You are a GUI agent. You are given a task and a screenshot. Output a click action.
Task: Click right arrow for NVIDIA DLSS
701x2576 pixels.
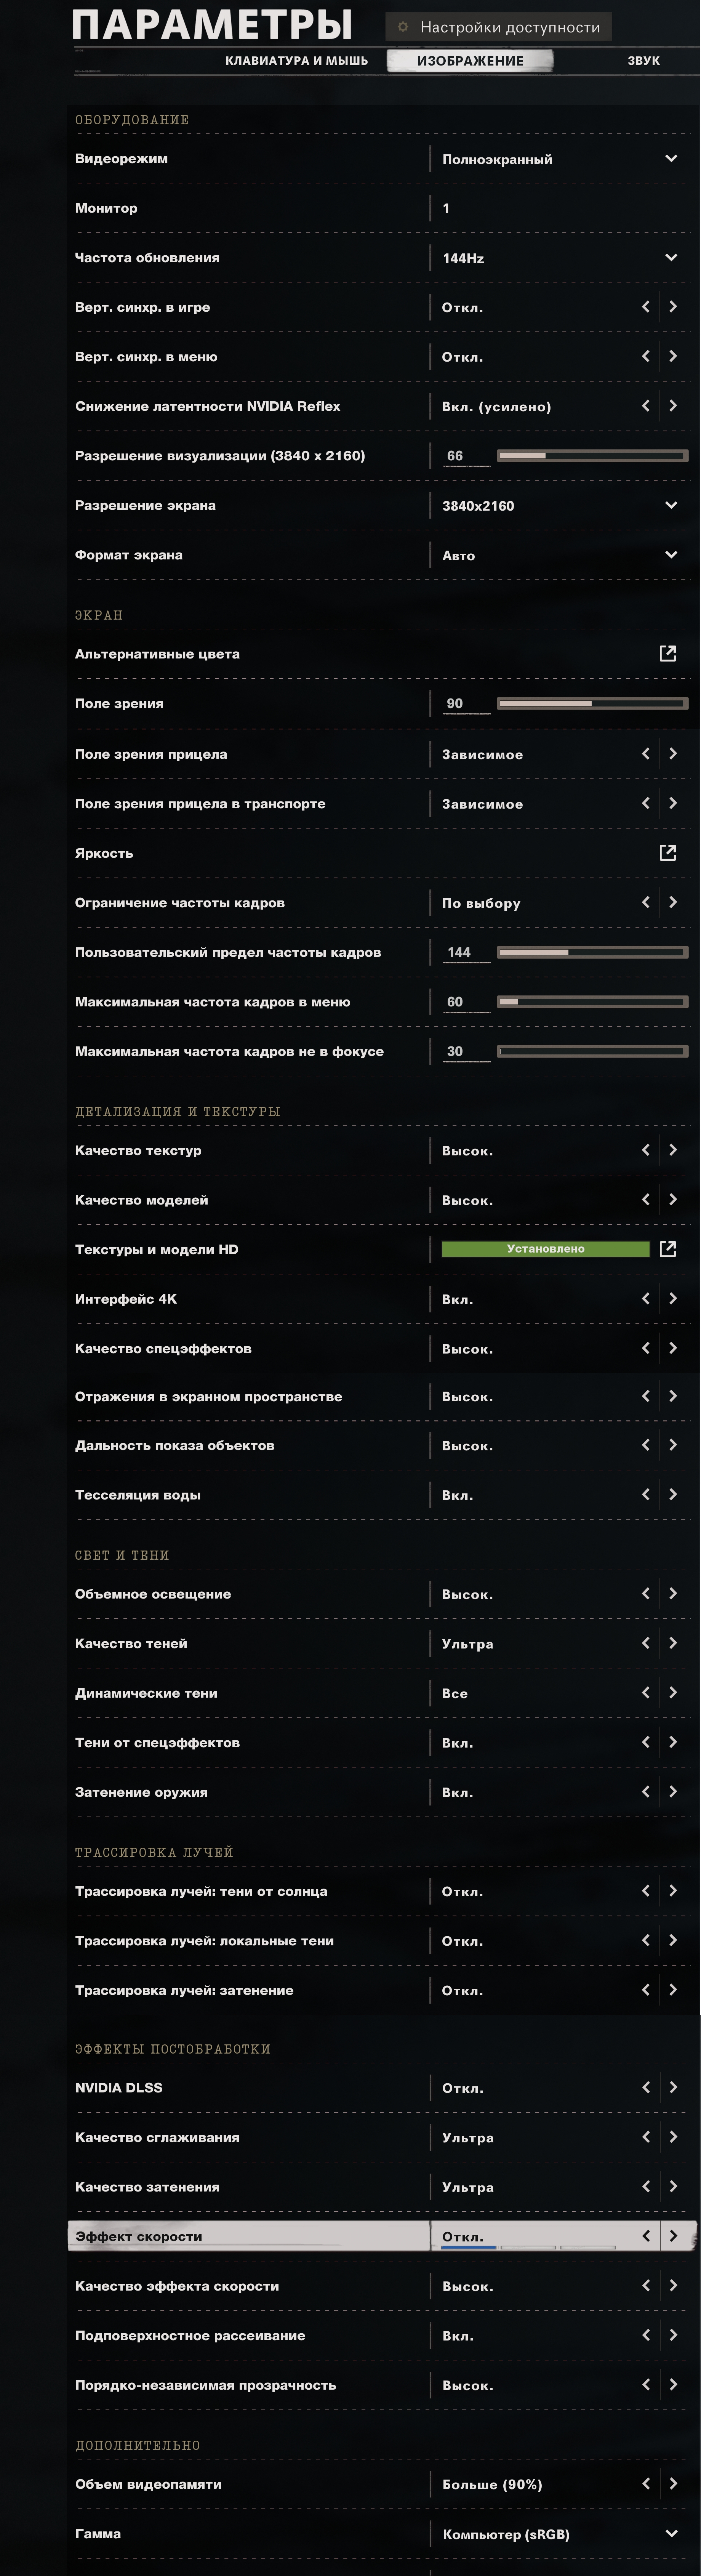pyautogui.click(x=673, y=2087)
